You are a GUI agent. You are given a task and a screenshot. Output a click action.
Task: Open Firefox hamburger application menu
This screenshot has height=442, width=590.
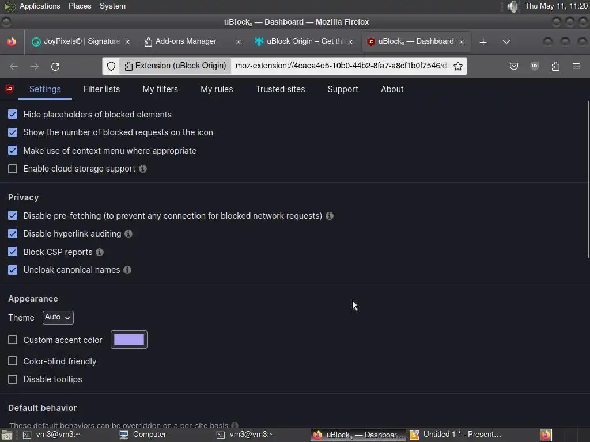pyautogui.click(x=576, y=66)
